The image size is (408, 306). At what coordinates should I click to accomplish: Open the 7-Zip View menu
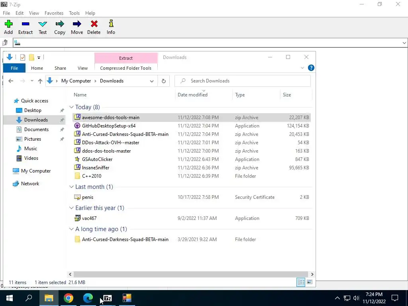tap(34, 13)
